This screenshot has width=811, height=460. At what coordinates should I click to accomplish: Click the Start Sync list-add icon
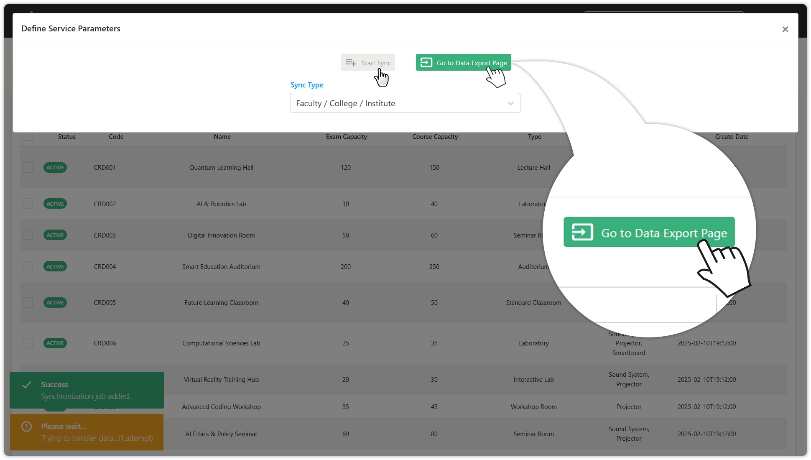(x=351, y=63)
